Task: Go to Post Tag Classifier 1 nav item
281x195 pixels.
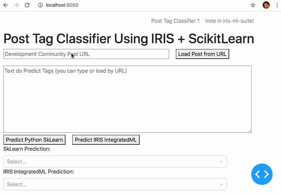Action: click(x=175, y=21)
